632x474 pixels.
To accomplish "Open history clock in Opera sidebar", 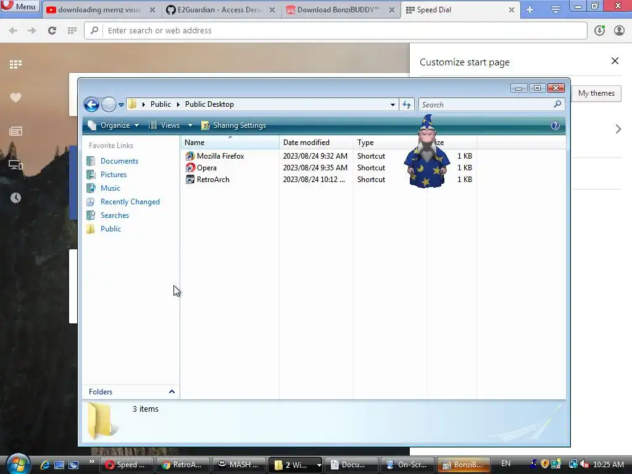I will [x=15, y=197].
